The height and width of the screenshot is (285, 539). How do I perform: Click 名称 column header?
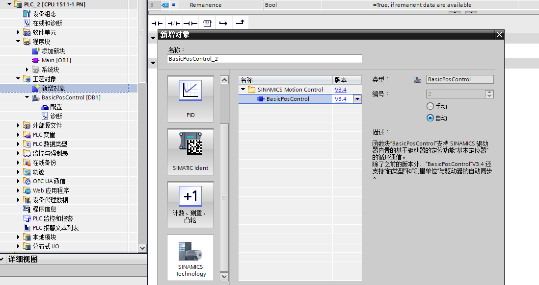[285, 80]
